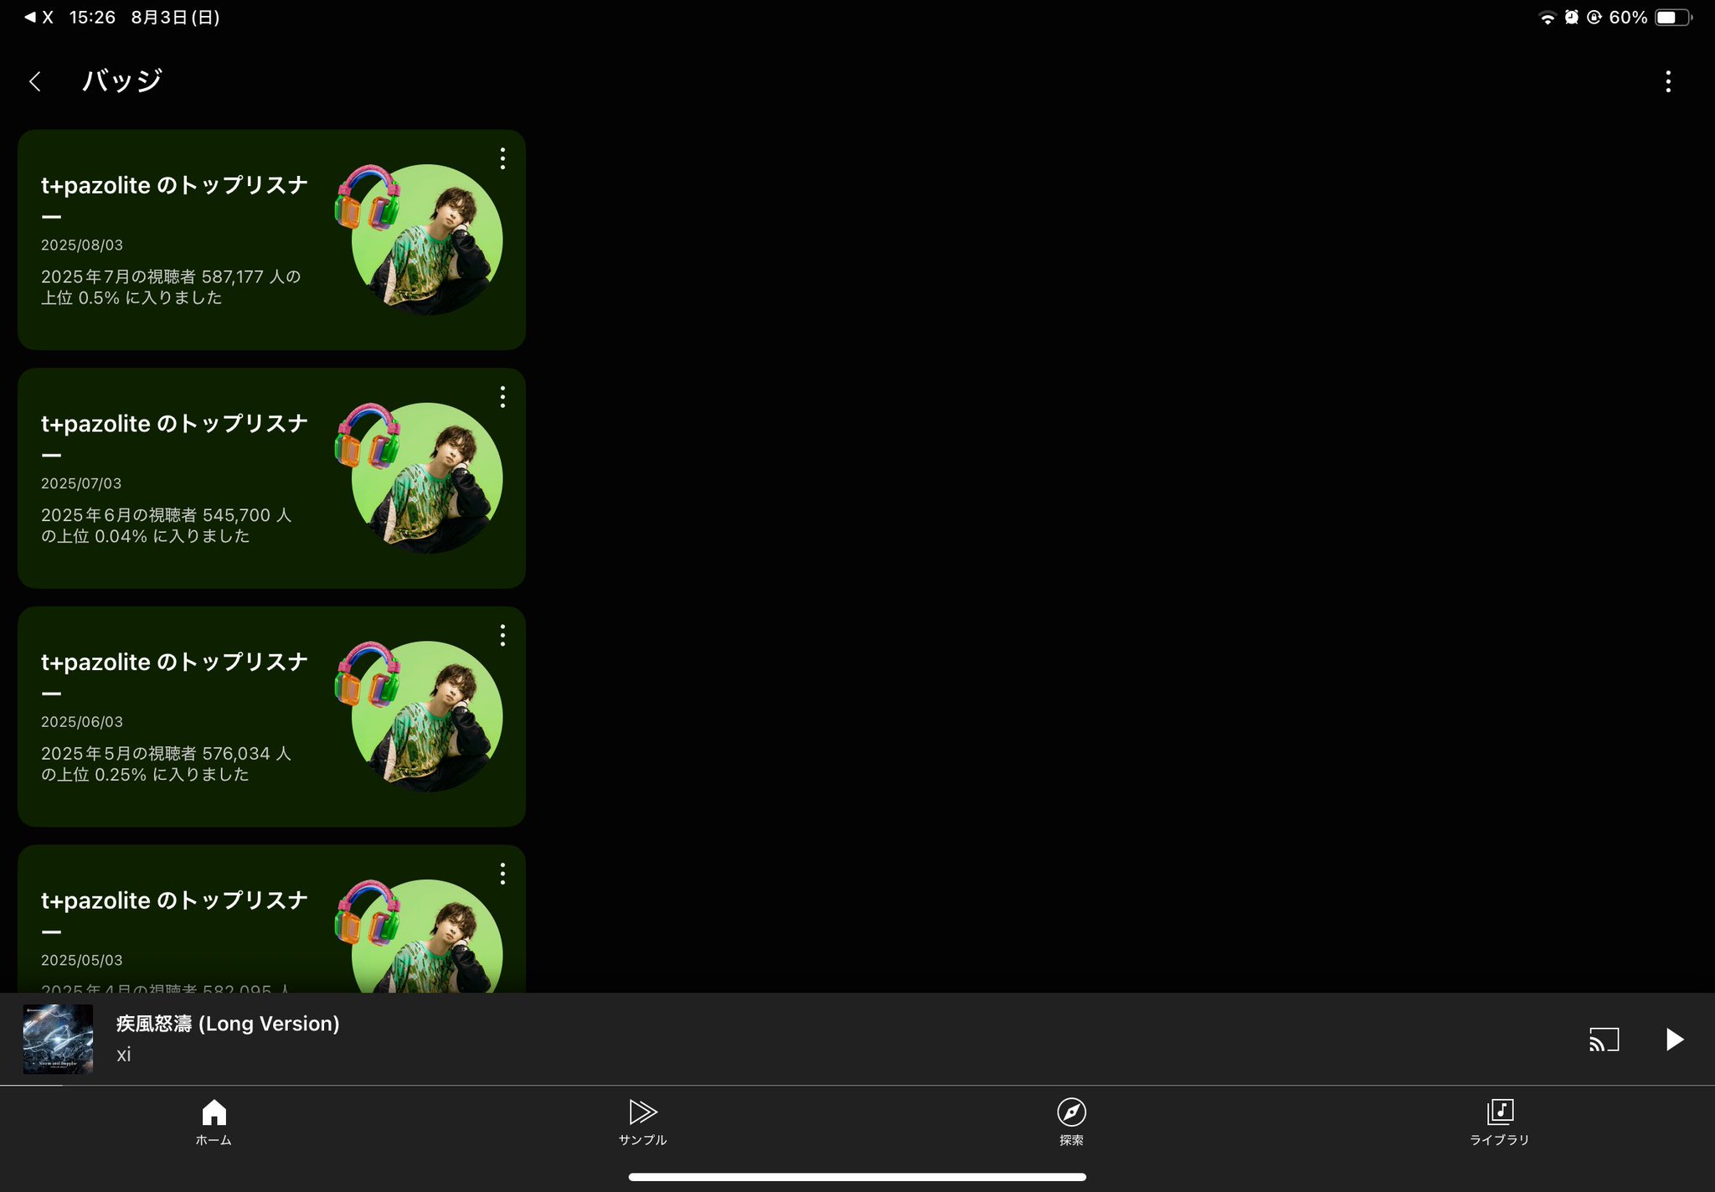Switch to the 探索 tab
Viewport: 1715px width, 1192px height.
1071,1122
